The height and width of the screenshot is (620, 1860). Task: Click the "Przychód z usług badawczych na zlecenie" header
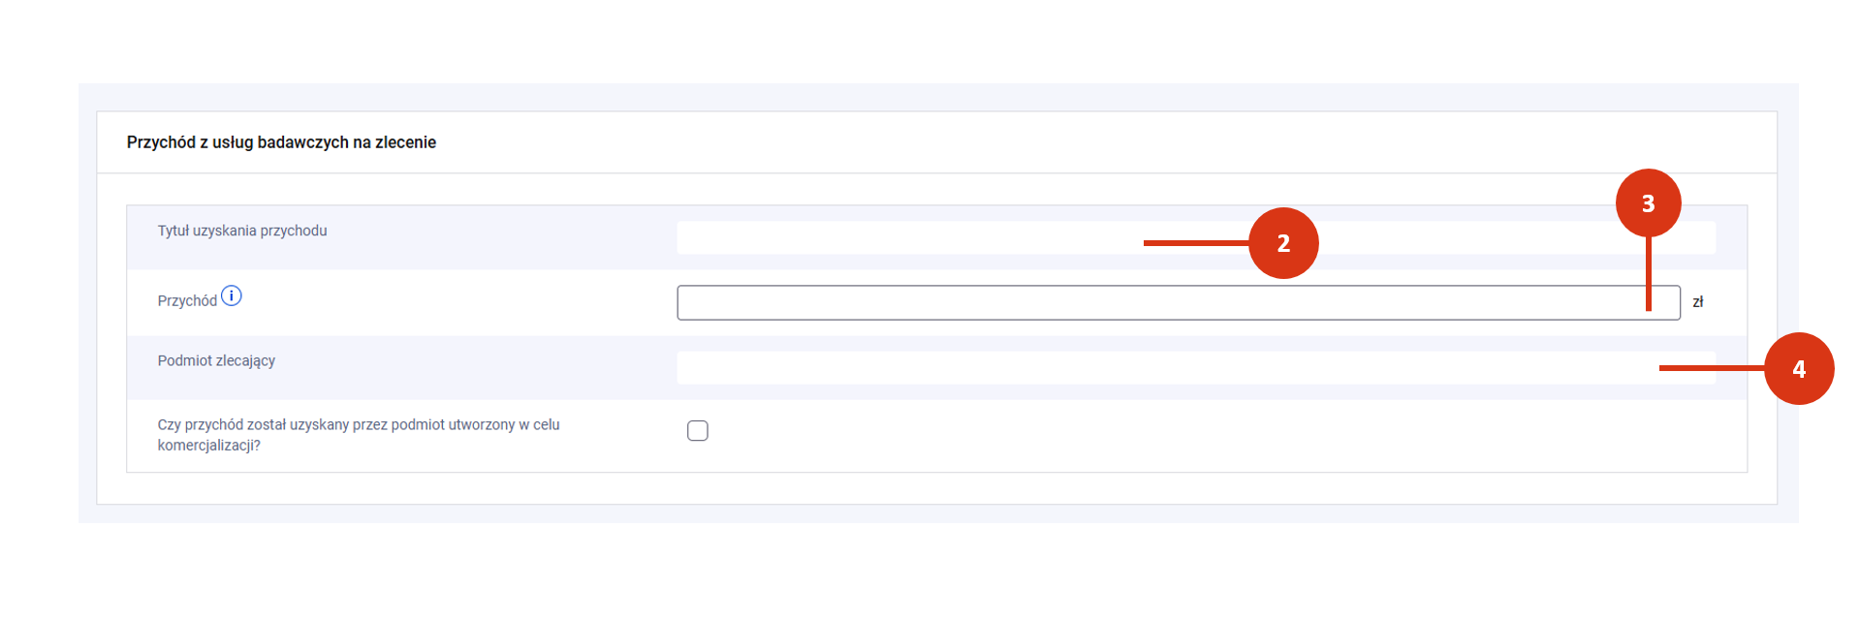281,142
